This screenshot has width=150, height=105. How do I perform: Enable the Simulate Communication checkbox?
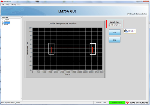[x=128, y=14]
